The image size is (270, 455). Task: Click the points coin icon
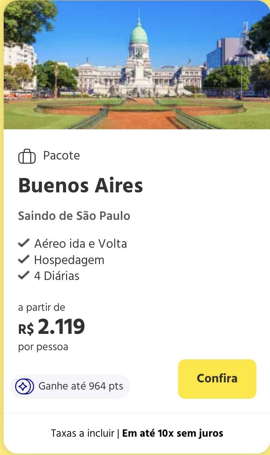pyautogui.click(x=23, y=386)
